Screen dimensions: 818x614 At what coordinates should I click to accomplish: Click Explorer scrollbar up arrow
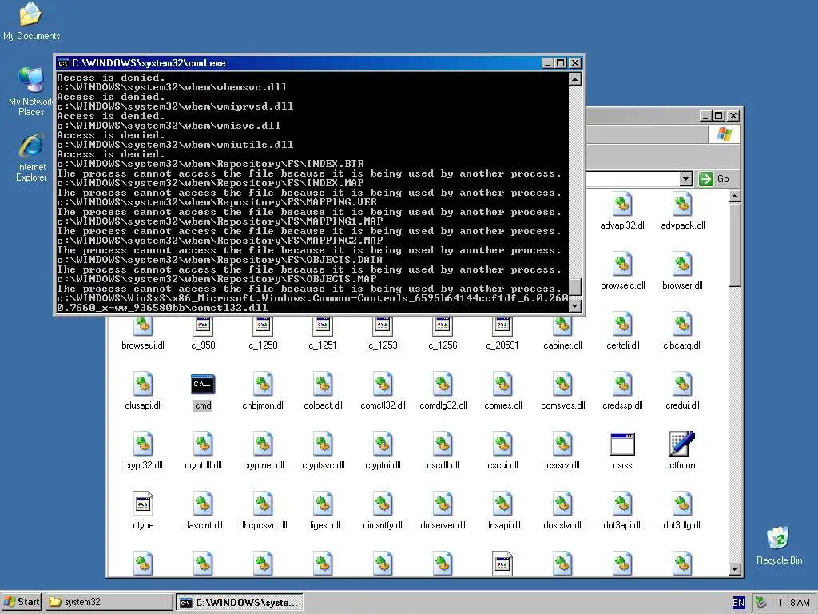coord(735,197)
